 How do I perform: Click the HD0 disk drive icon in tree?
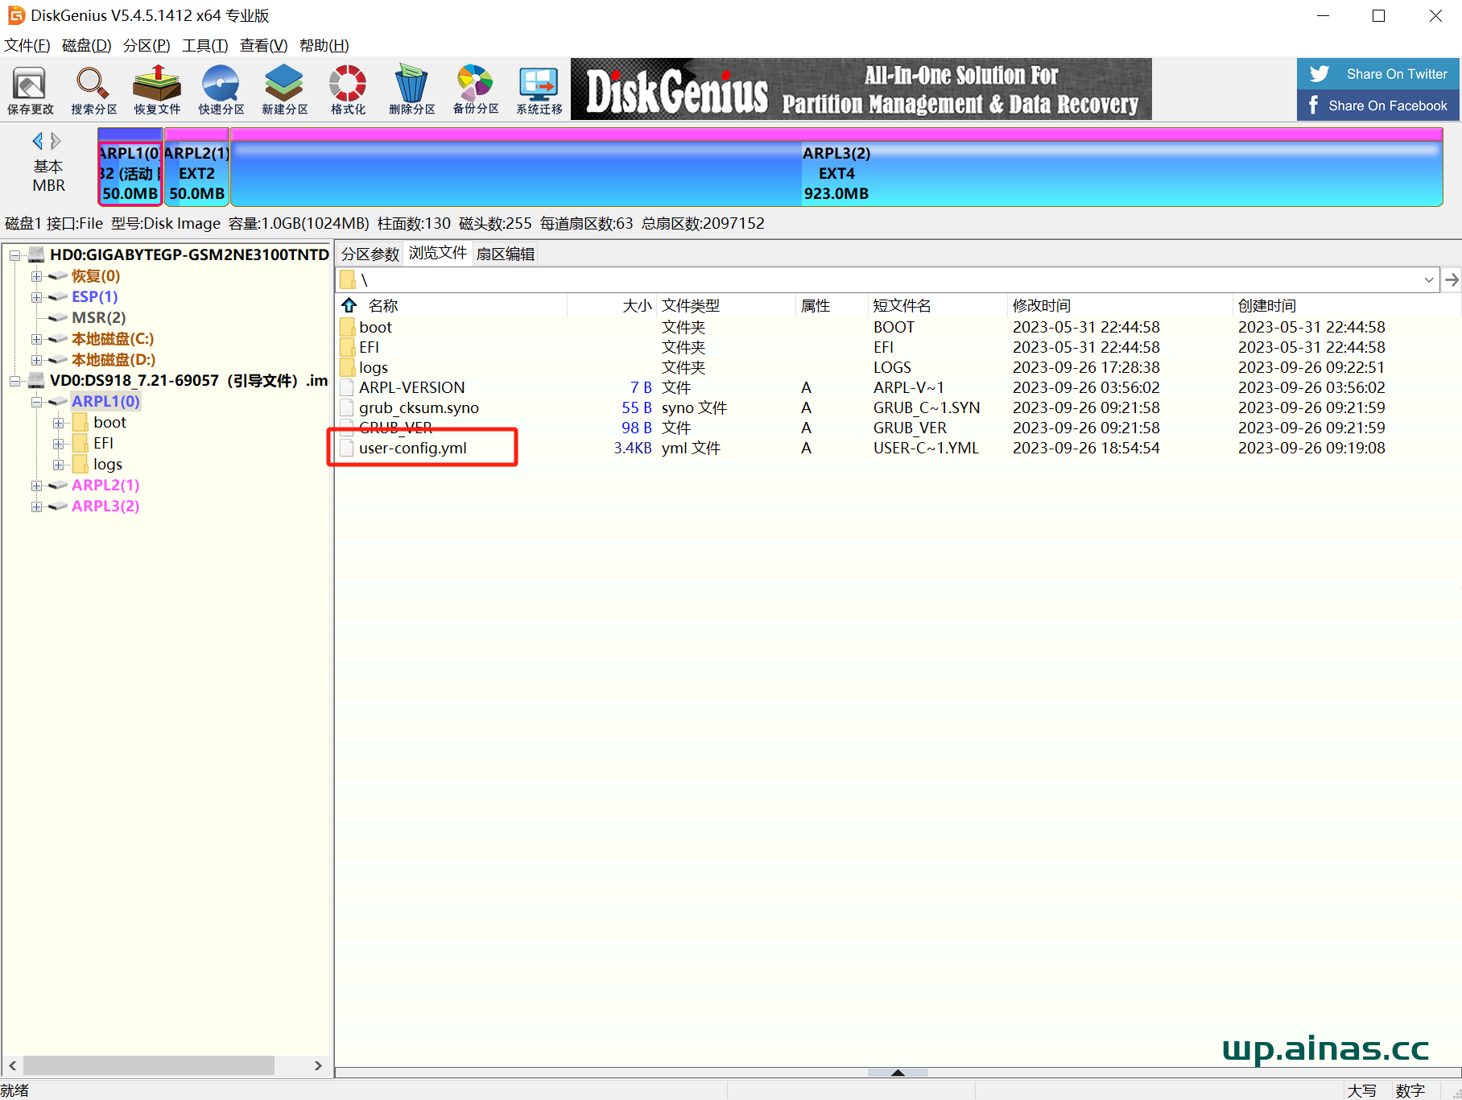pos(35,254)
